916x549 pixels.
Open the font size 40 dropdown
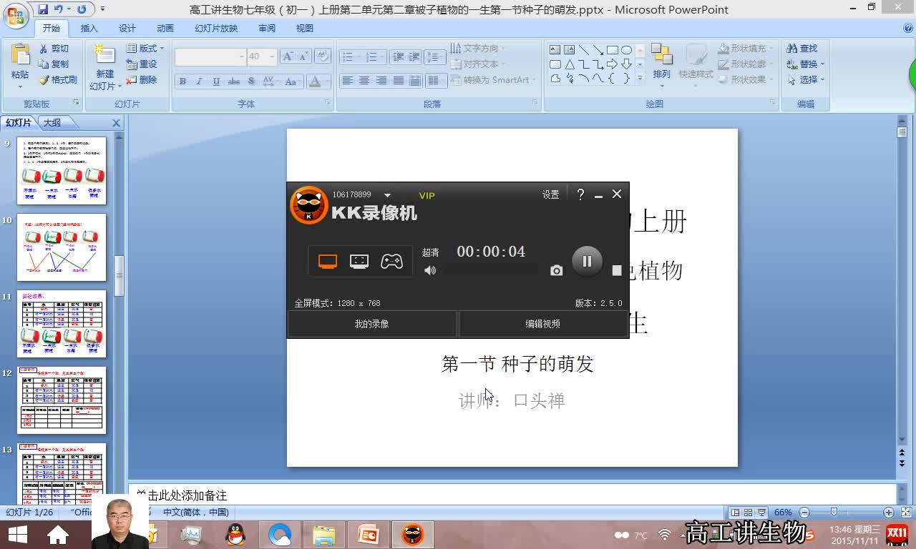click(x=272, y=56)
